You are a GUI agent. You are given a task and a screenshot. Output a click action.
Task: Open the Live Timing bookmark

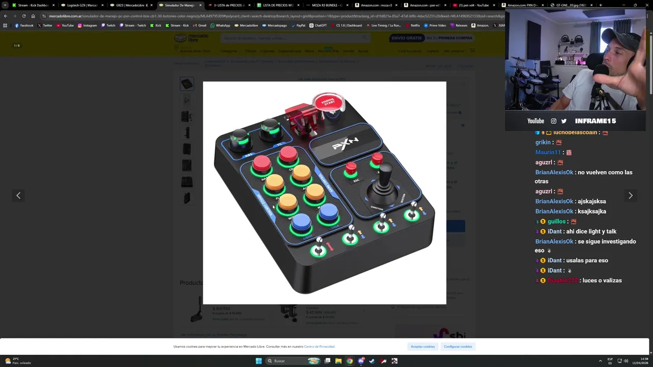[383, 25]
